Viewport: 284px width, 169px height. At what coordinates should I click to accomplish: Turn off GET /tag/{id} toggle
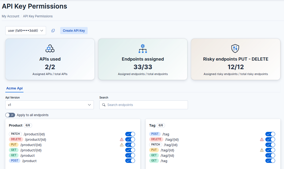tap(270, 155)
